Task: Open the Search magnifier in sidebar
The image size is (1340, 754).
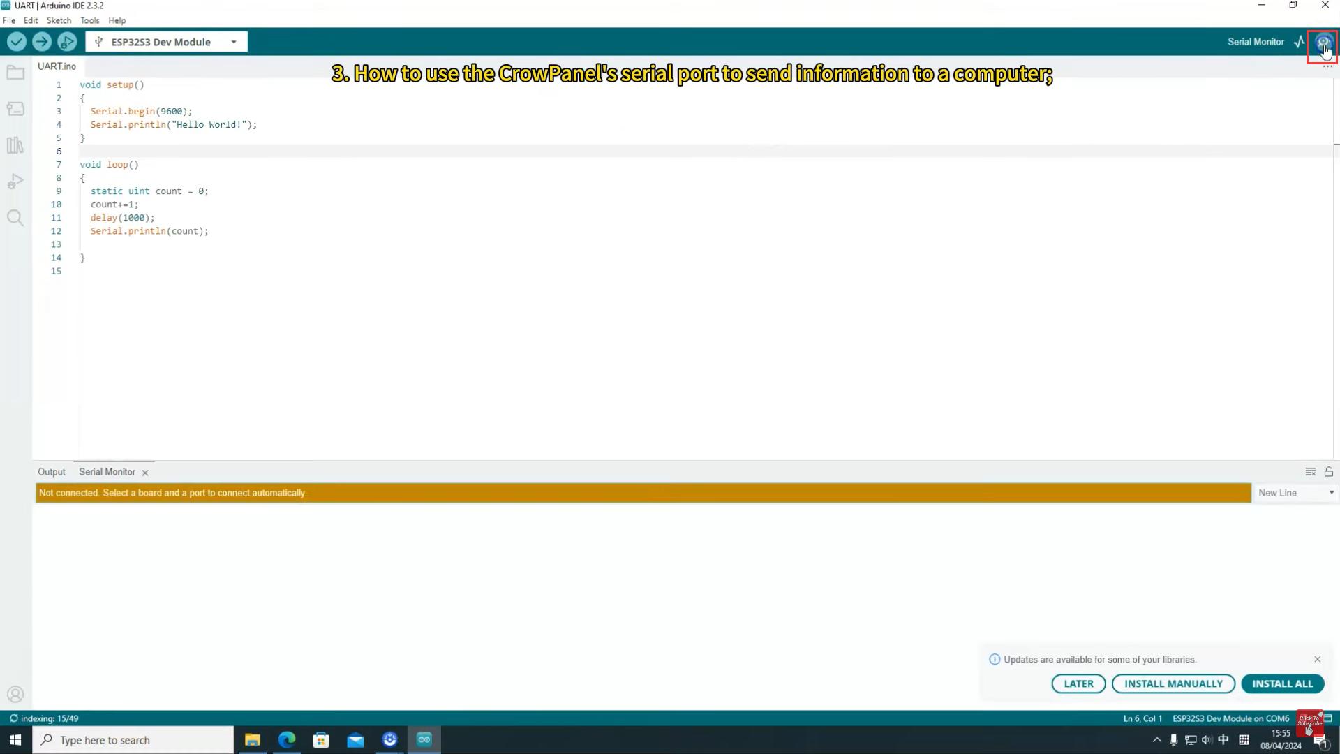Action: pyautogui.click(x=15, y=218)
